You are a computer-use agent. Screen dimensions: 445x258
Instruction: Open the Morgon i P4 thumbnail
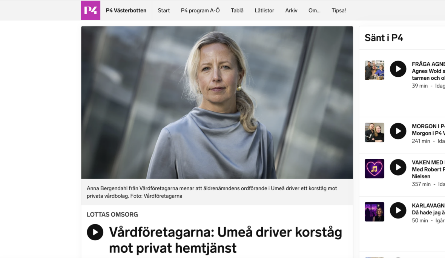point(374,132)
